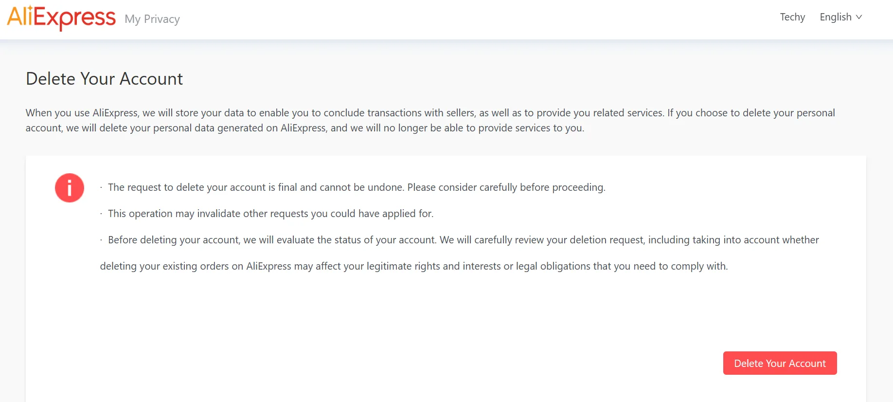Expand the chevron beside English

(x=859, y=17)
